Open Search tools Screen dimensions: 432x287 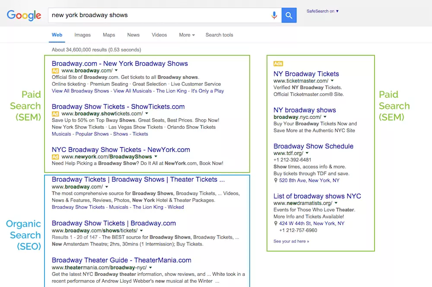click(219, 35)
